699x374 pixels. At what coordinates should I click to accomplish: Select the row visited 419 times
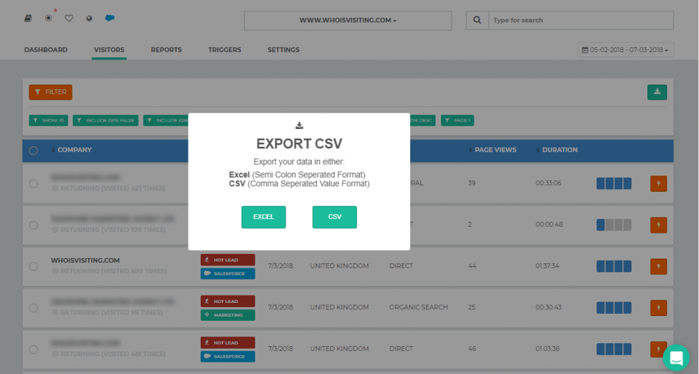click(33, 349)
